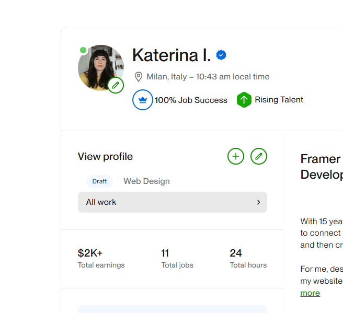
Task: Edit View profile with pencil icon
Action: [259, 156]
